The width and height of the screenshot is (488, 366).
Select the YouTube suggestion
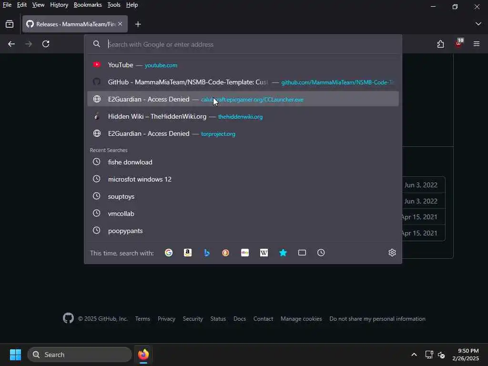(x=243, y=65)
